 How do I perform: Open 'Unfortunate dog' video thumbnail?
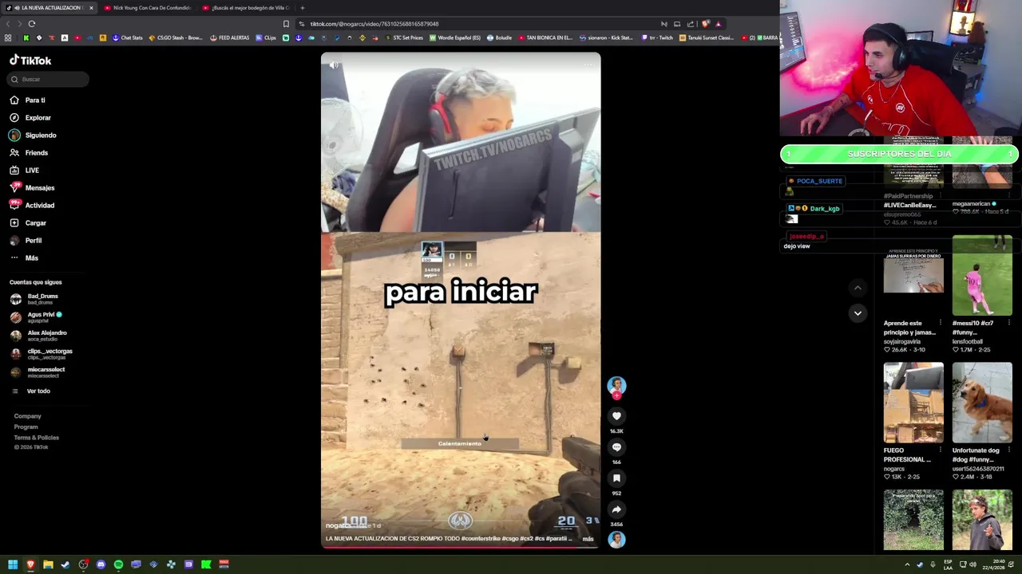[982, 403]
